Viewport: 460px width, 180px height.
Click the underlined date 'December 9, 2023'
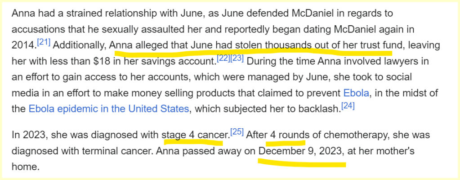pos(301,151)
